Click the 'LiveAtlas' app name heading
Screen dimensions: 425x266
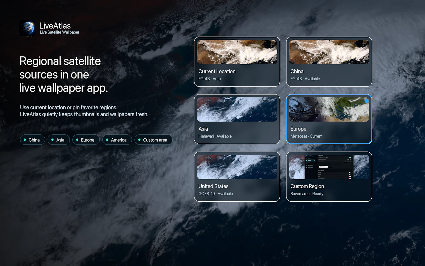tap(55, 26)
